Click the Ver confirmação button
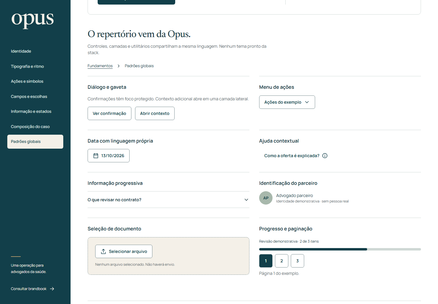 pos(109,113)
